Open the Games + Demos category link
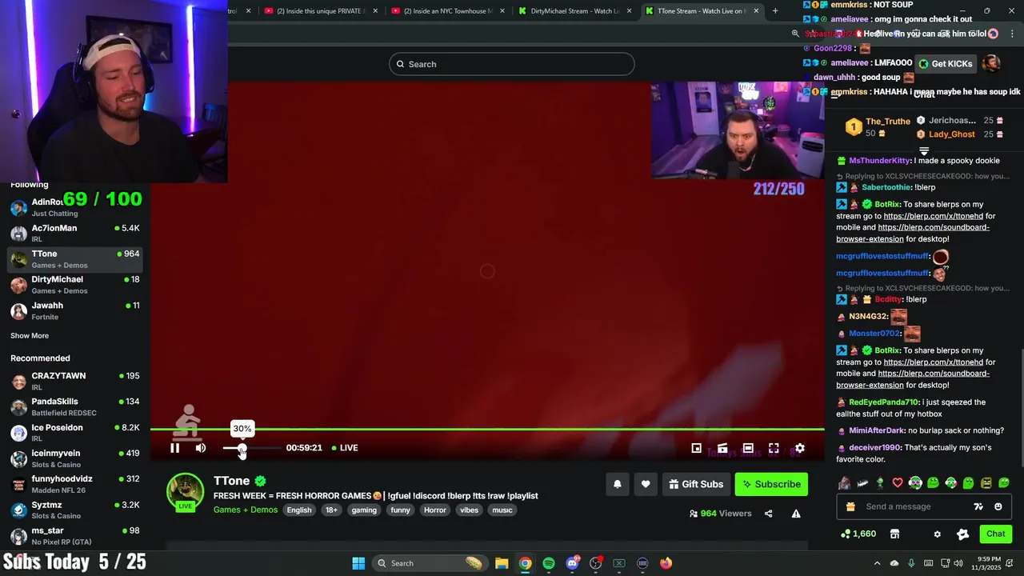This screenshot has width=1024, height=576. pos(246,510)
